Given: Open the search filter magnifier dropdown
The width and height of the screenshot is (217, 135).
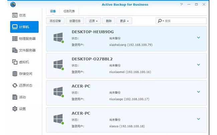Looking at the screenshot, I should tap(161, 21).
